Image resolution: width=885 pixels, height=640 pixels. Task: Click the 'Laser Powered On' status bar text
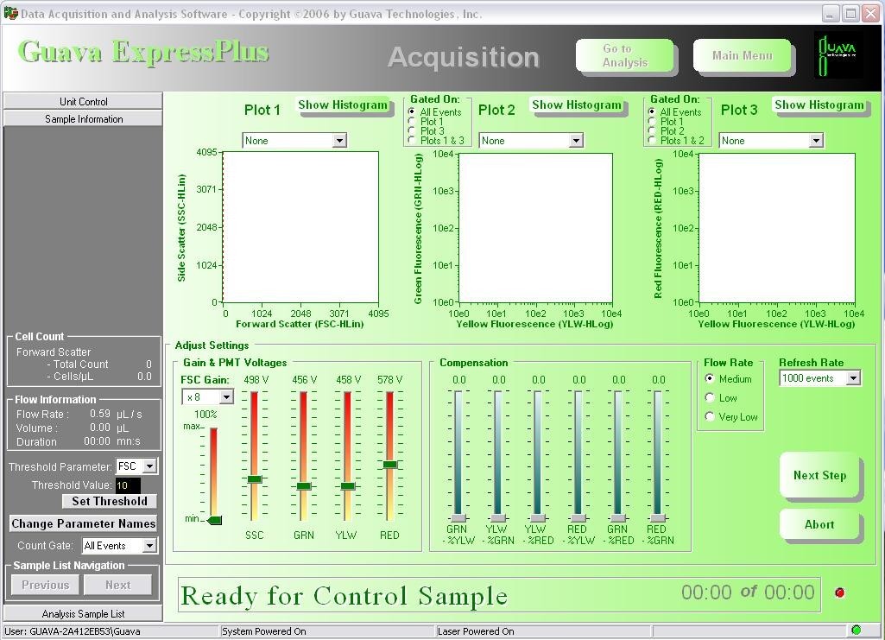pyautogui.click(x=476, y=631)
